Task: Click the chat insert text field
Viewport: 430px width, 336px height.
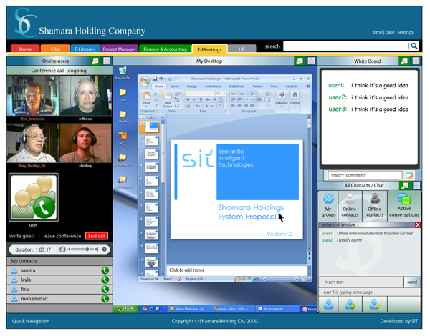Action: click(361, 282)
